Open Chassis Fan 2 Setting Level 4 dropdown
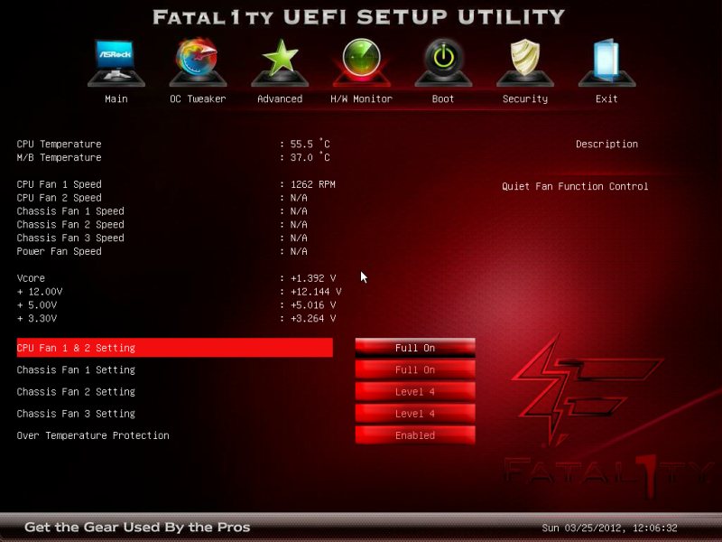 pos(415,391)
